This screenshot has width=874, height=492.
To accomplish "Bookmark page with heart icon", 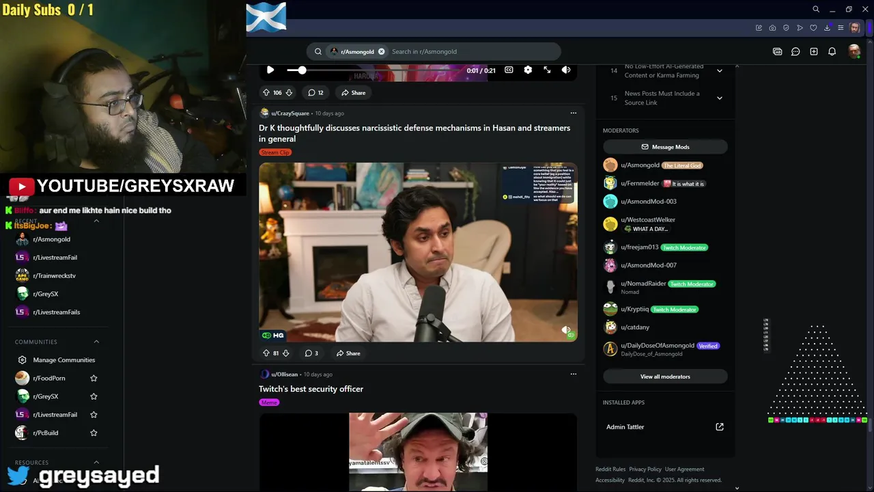I will tap(813, 28).
